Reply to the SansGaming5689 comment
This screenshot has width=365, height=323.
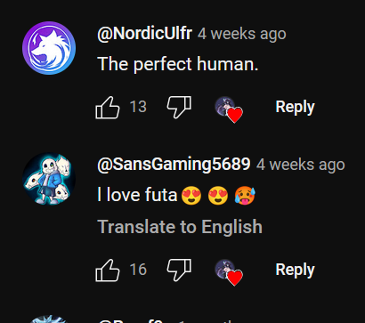click(x=295, y=270)
